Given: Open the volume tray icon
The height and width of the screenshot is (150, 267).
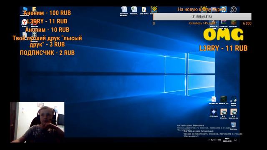Looking at the screenshot, I should 215,140.
